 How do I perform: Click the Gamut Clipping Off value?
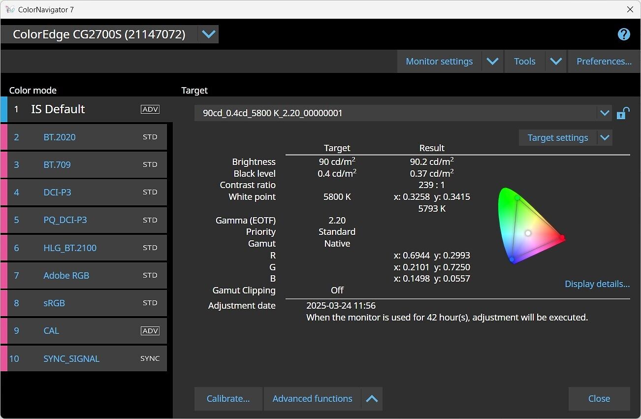click(337, 290)
